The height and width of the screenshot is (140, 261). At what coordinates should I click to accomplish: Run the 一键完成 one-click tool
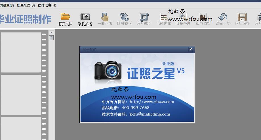point(105,17)
